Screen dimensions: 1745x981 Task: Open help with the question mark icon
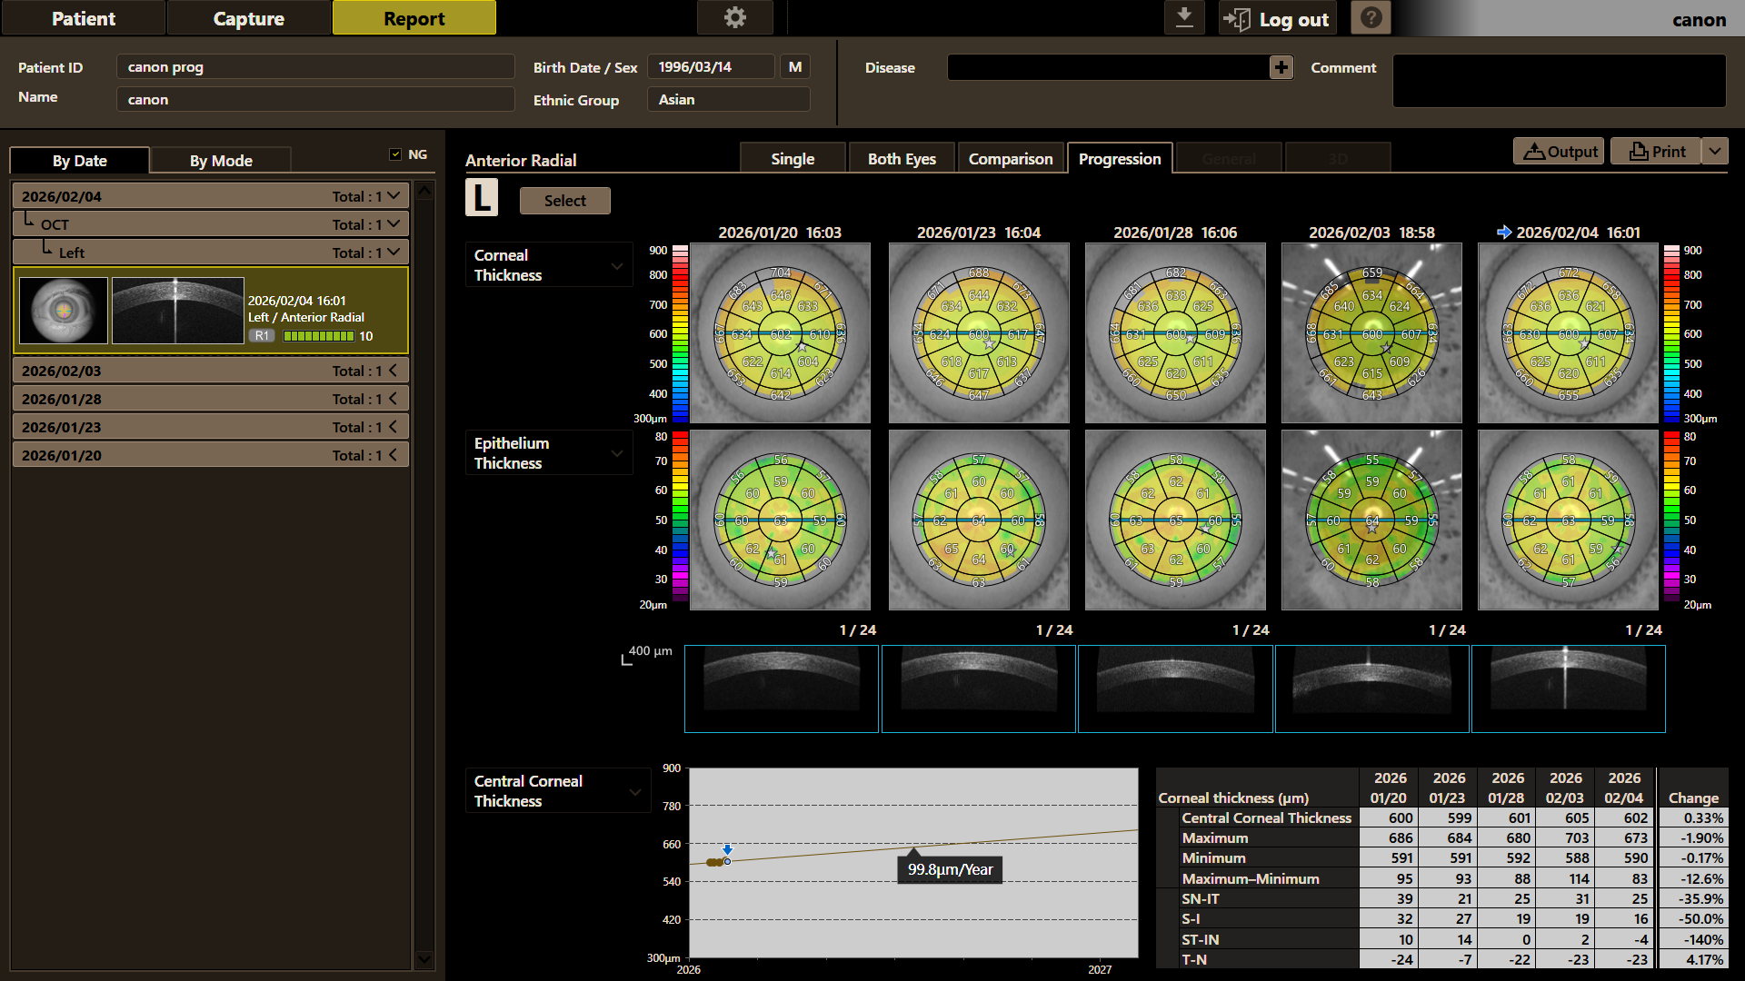pyautogui.click(x=1371, y=17)
